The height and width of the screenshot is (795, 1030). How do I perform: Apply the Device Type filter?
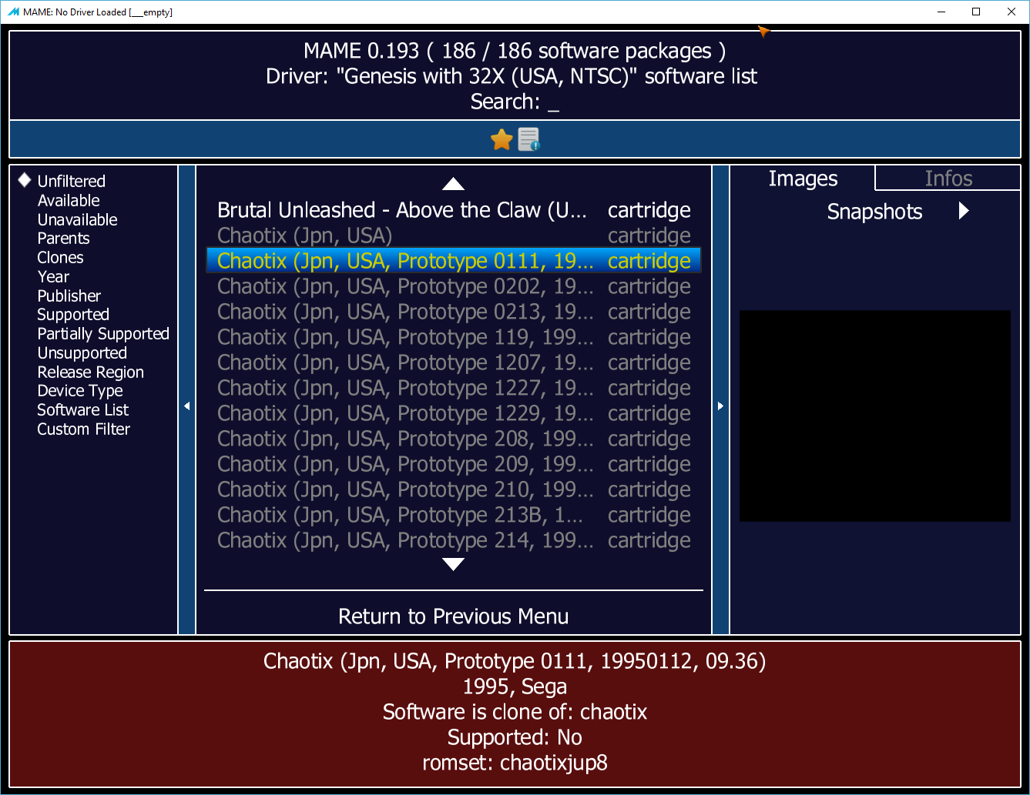tap(80, 391)
